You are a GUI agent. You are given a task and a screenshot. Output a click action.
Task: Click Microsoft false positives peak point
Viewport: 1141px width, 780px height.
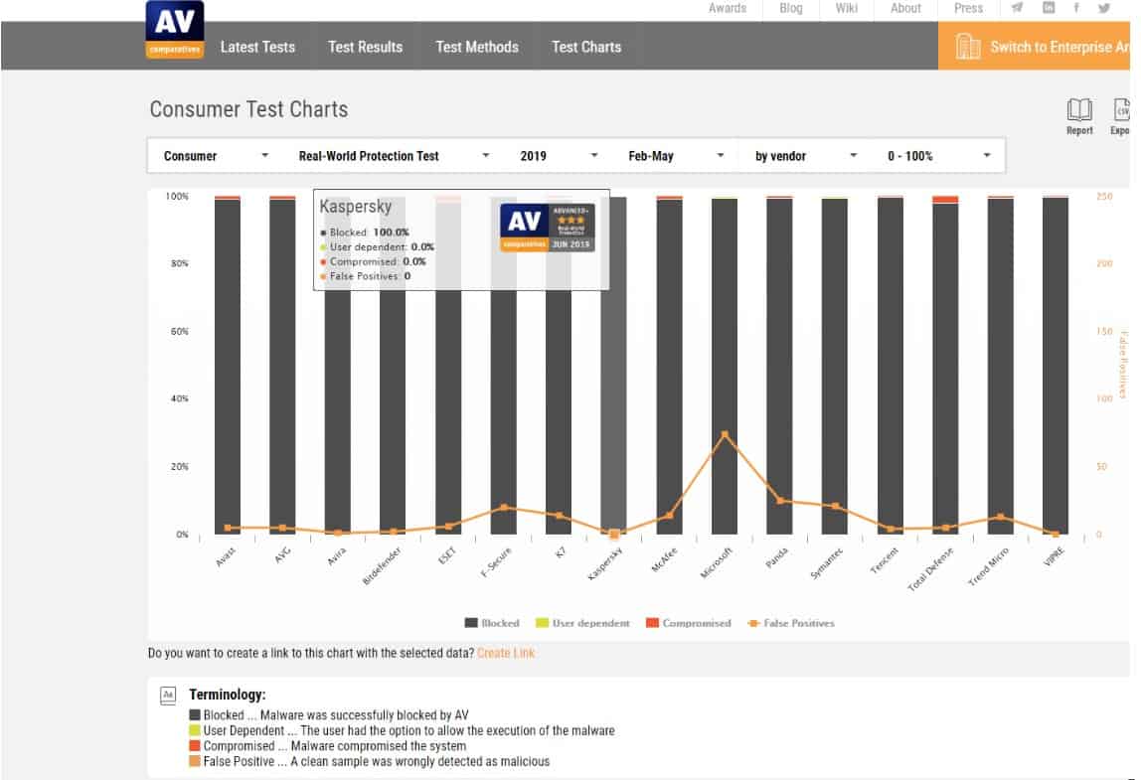[725, 434]
